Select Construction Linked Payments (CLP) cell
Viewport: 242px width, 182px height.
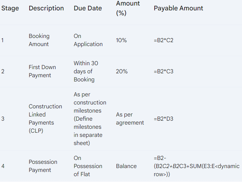tap(45, 118)
